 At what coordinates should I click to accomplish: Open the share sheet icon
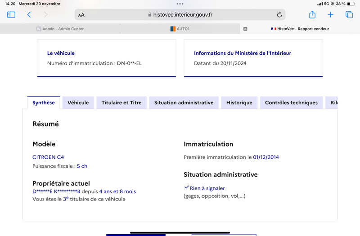pos(312,14)
